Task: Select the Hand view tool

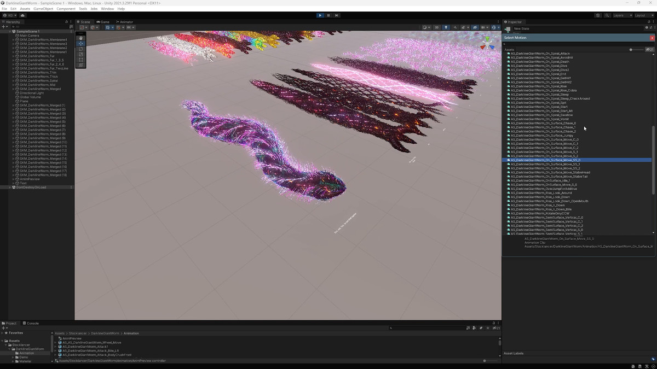Action: coord(81,38)
